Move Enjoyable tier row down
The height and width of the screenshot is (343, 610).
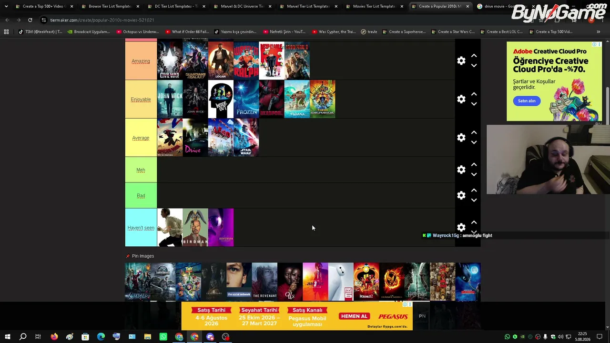pyautogui.click(x=474, y=104)
